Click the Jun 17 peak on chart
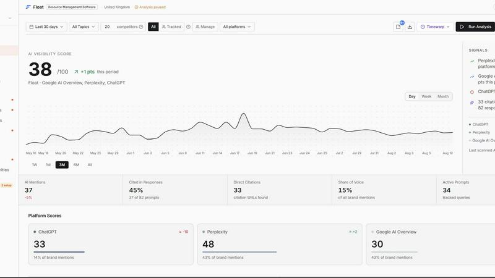Screen dimensions: 495x278 pyautogui.click(x=243, y=114)
